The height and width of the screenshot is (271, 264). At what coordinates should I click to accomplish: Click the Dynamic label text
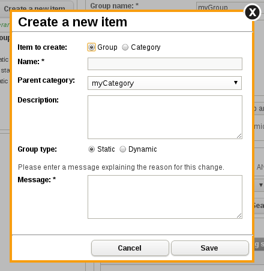[x=143, y=149]
